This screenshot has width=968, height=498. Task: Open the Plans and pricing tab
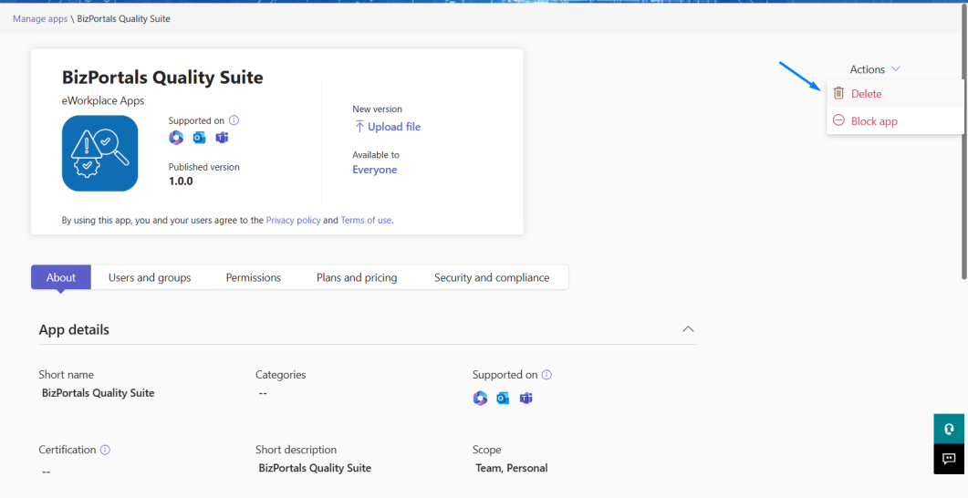click(357, 277)
